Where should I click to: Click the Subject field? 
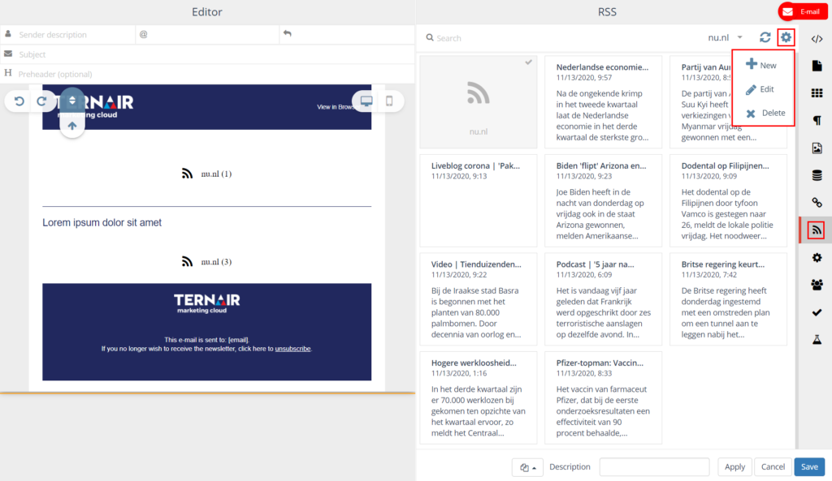(x=207, y=54)
